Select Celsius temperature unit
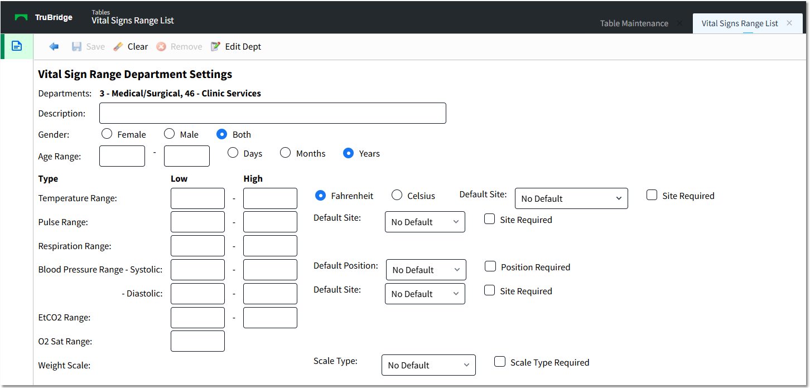810x389 pixels. pos(397,196)
